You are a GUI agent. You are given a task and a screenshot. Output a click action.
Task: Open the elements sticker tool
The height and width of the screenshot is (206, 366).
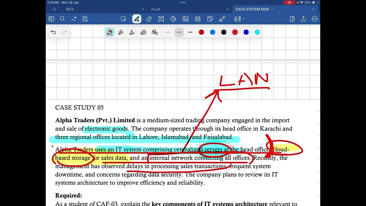coord(198,19)
